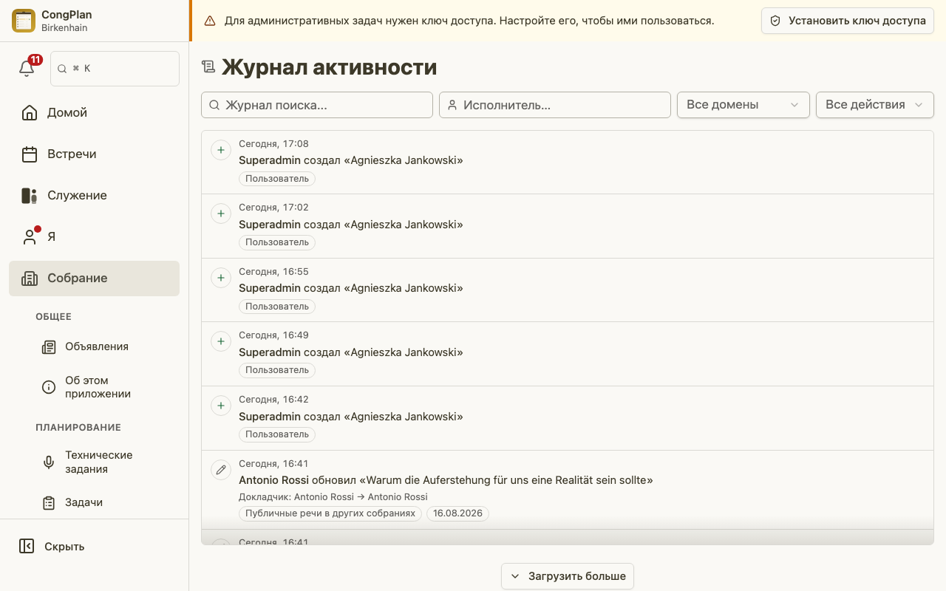Click Antonio Rossi обновил entry title
This screenshot has height=591, width=946.
[446, 480]
